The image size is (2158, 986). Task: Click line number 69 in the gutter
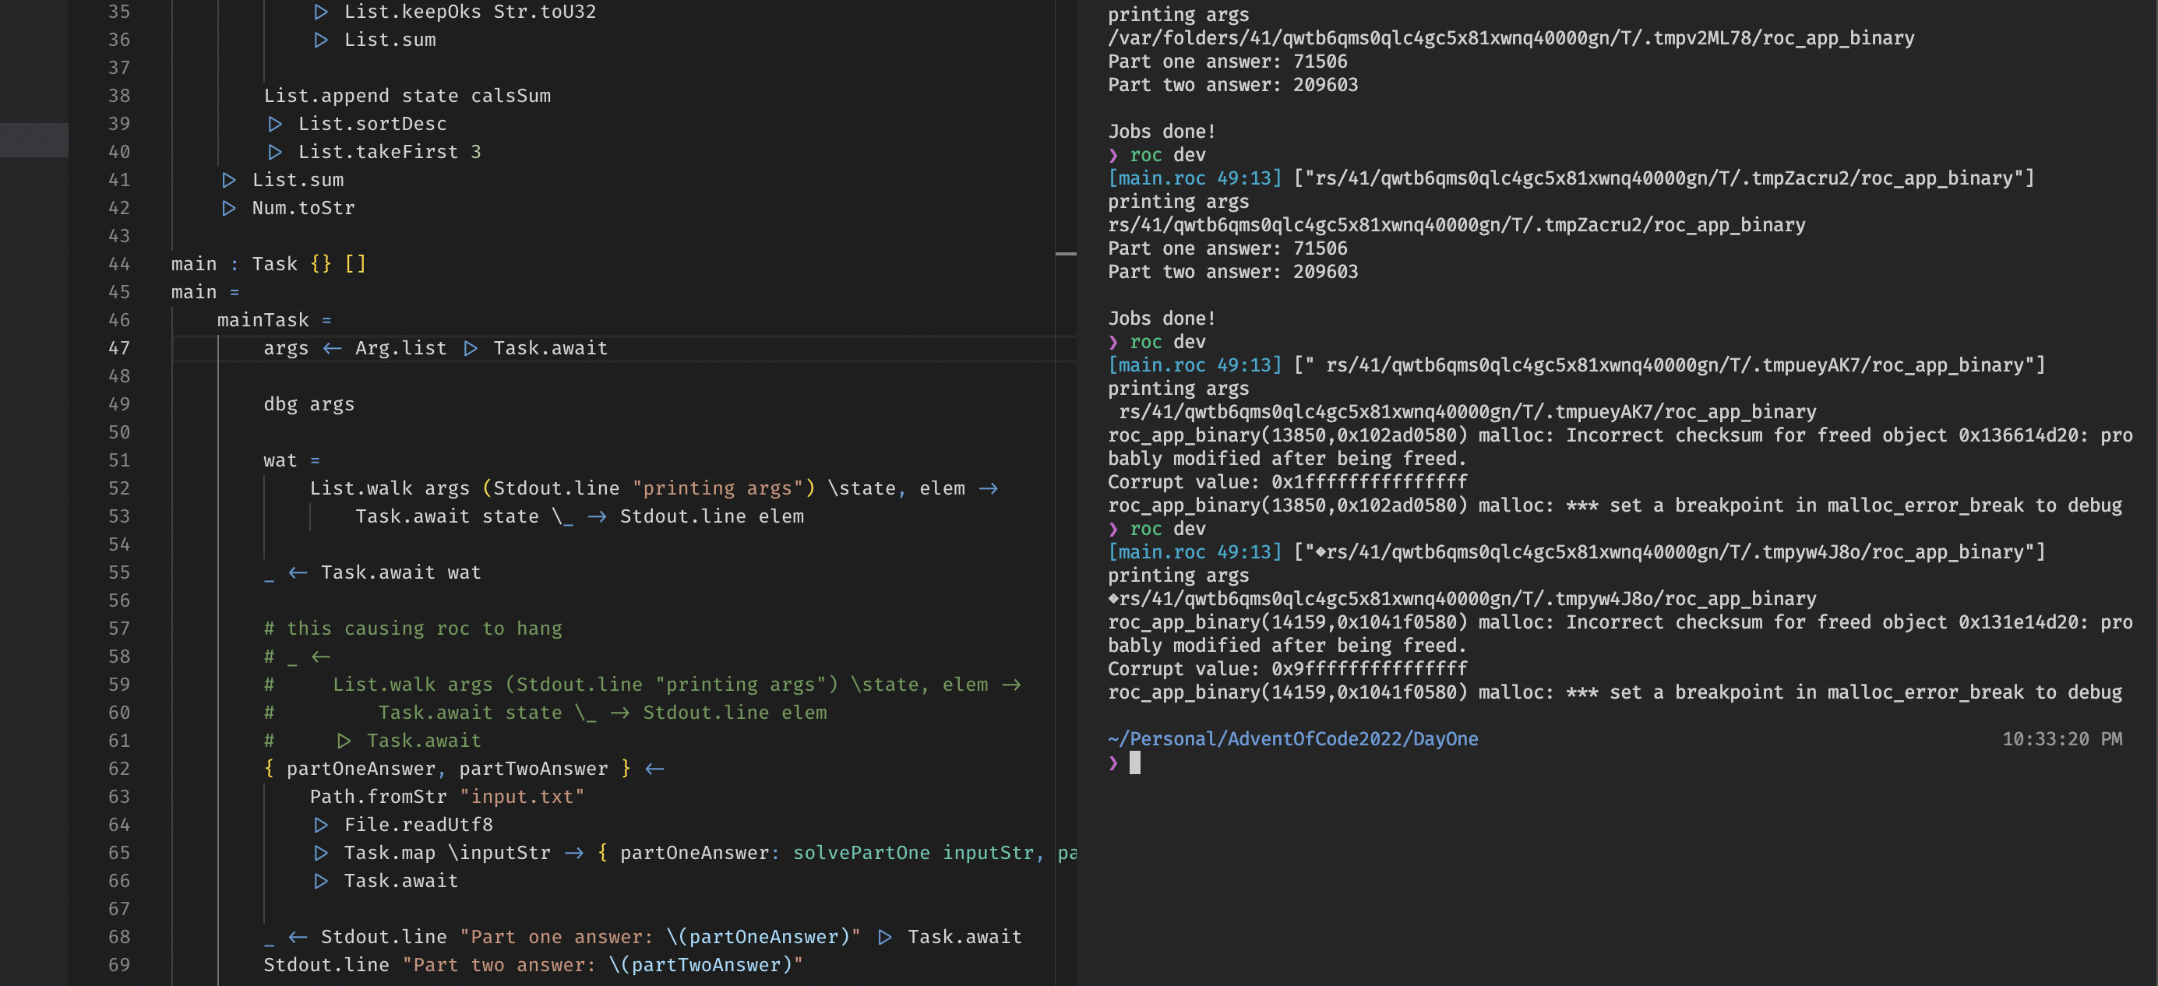click(x=119, y=964)
